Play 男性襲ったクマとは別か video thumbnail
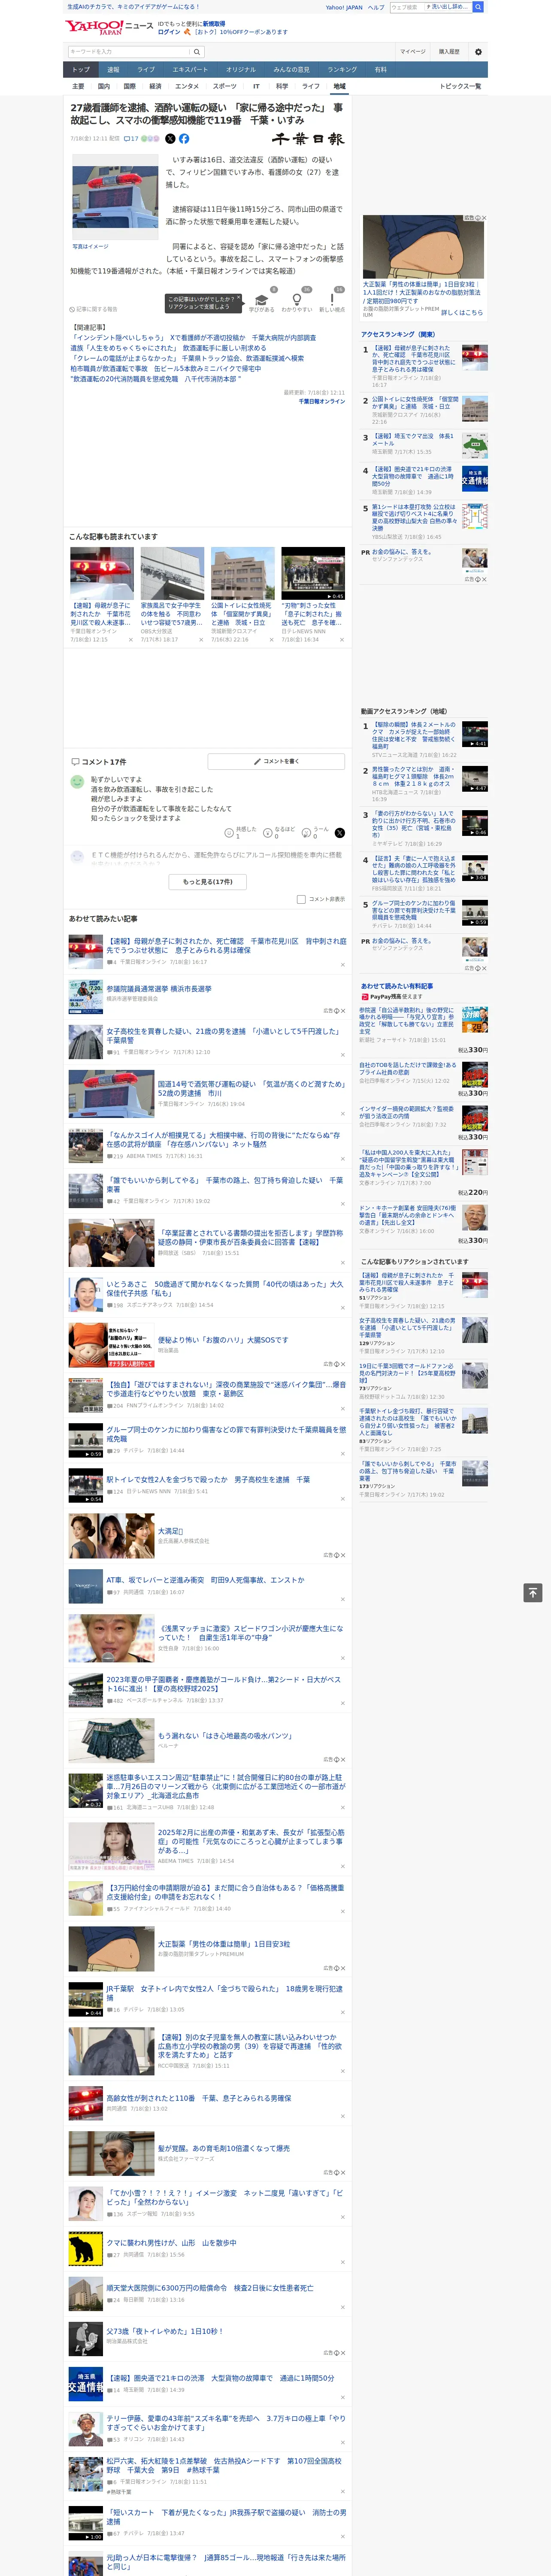Viewport: 551px width, 2576px height. (475, 778)
